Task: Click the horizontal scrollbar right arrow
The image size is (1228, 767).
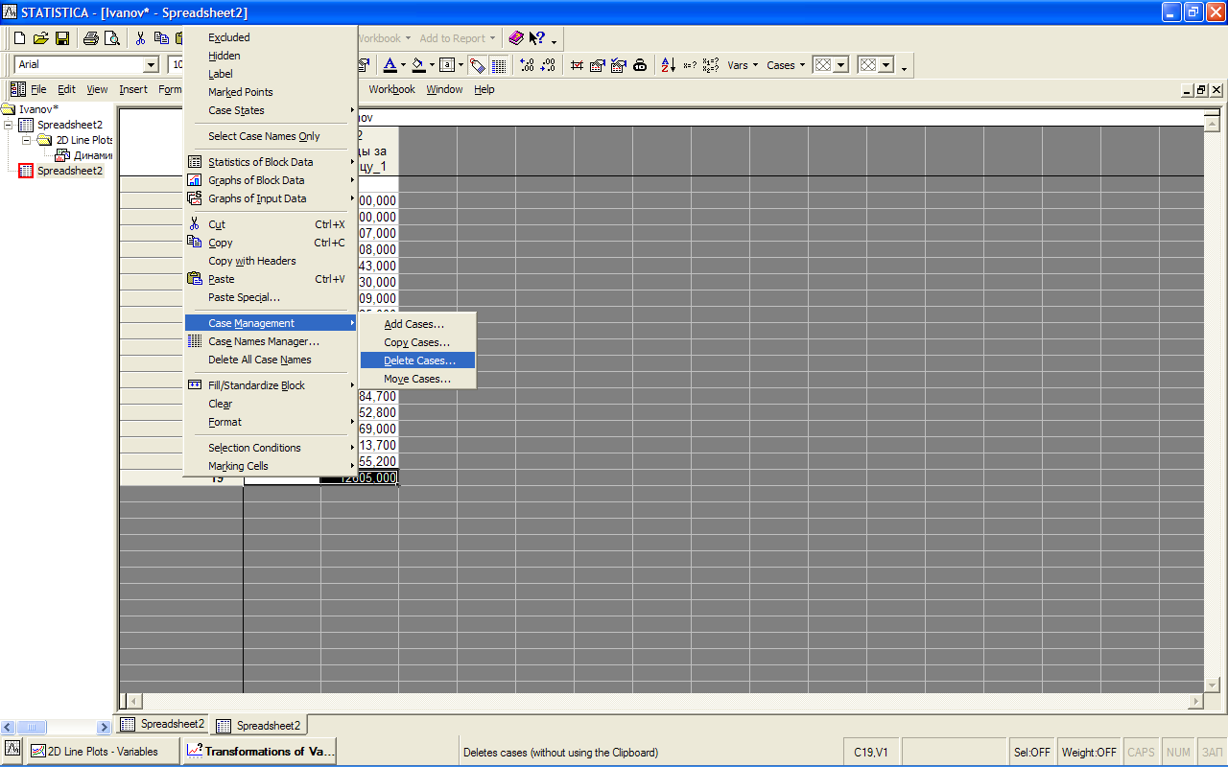Action: click(x=1195, y=702)
